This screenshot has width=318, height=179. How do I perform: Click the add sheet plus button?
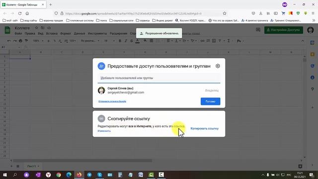pos(11,166)
